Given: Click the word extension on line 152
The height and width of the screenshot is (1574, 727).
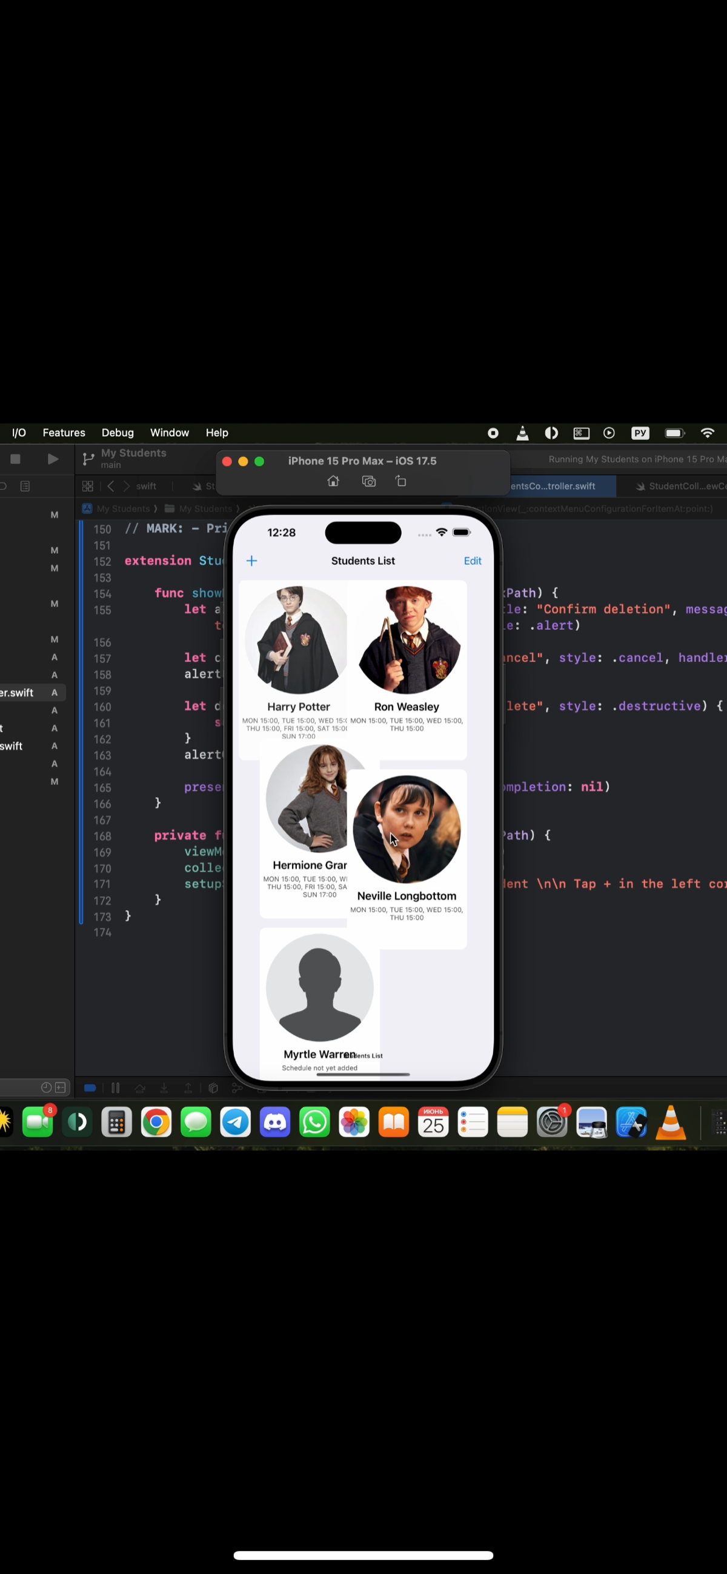Looking at the screenshot, I should click(x=158, y=560).
